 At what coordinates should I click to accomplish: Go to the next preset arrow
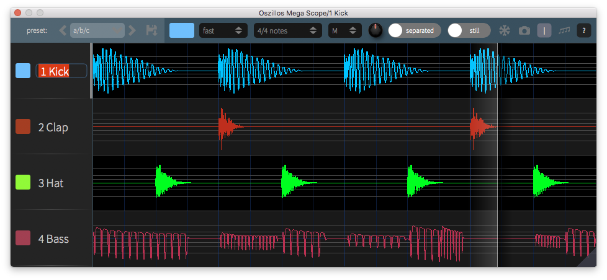coord(132,30)
